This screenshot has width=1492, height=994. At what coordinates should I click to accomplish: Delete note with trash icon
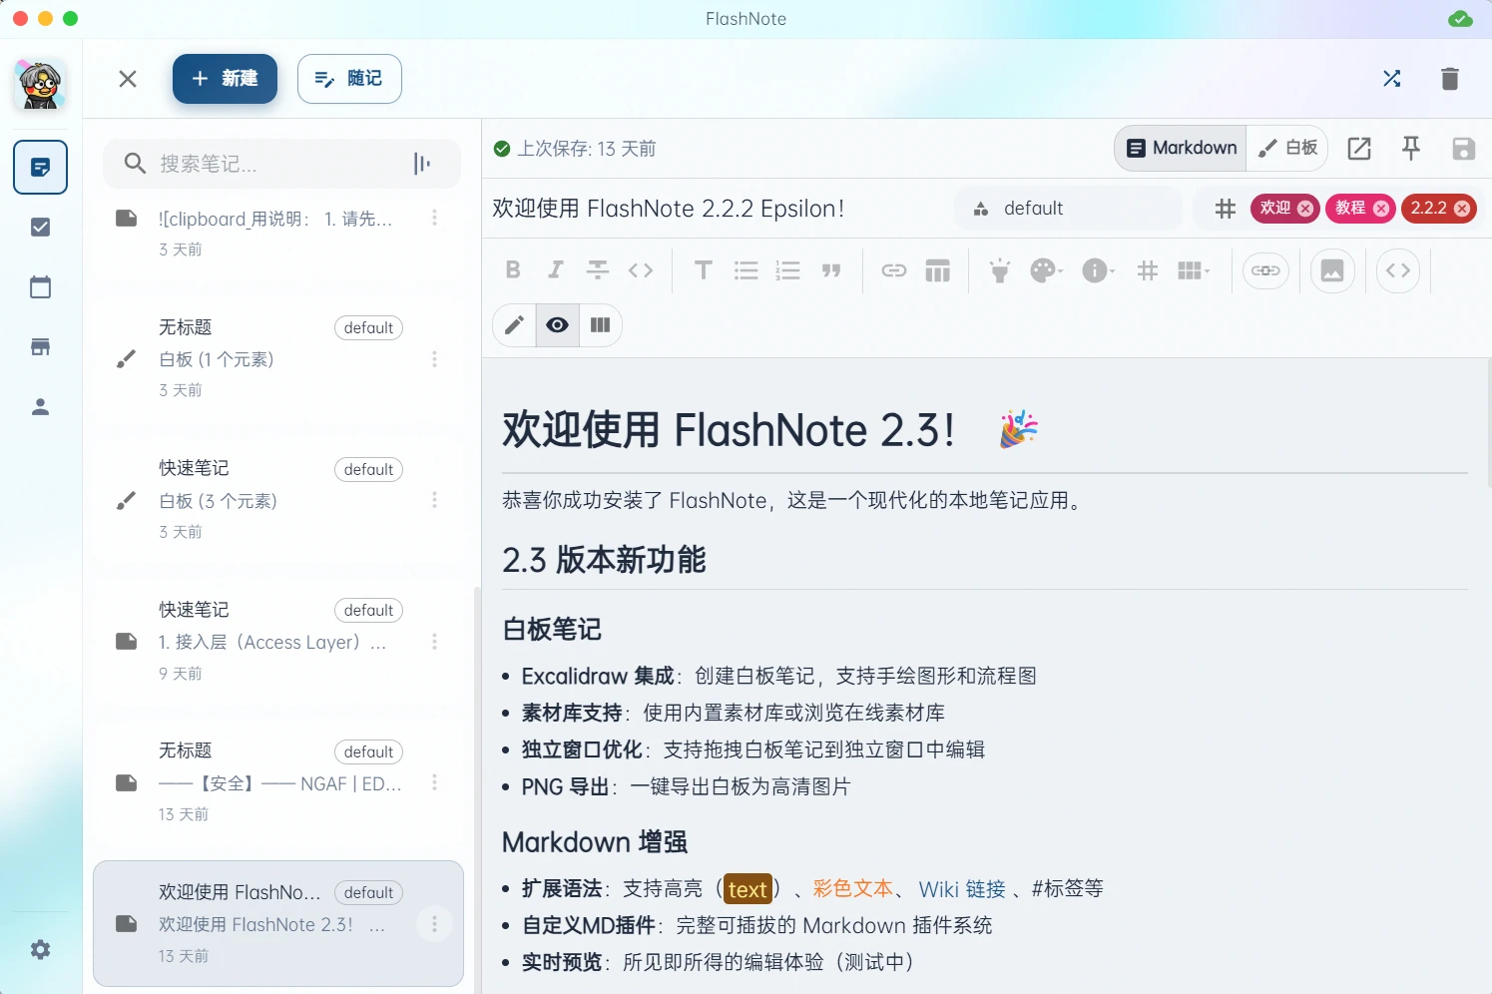pos(1450,79)
